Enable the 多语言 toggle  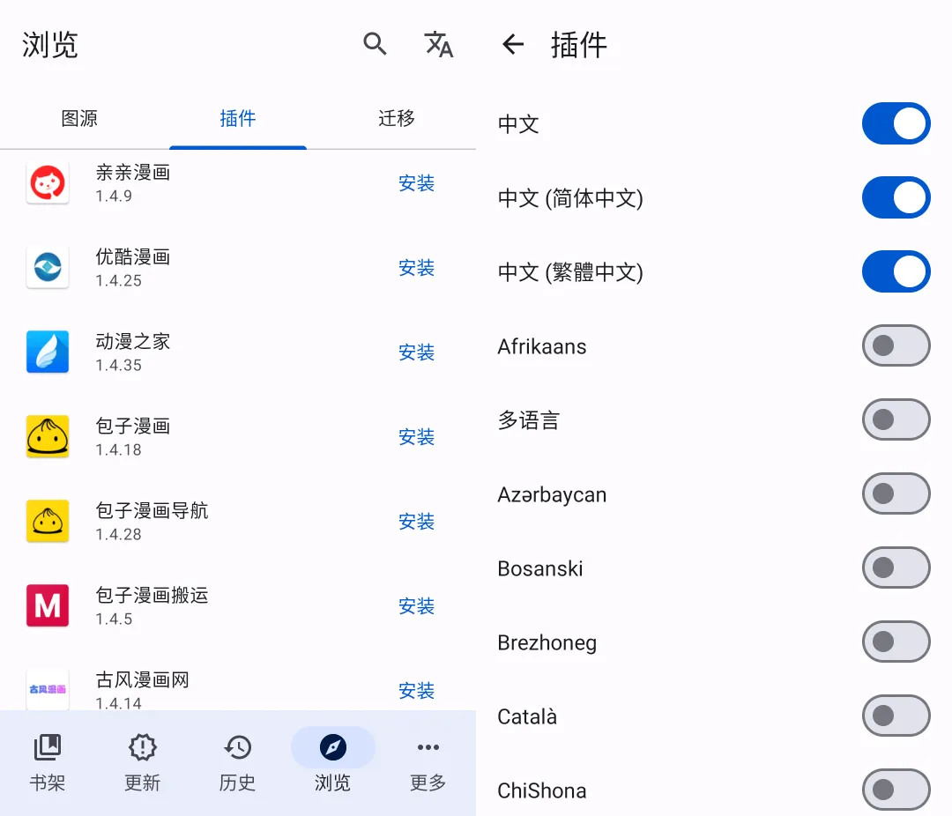click(896, 419)
